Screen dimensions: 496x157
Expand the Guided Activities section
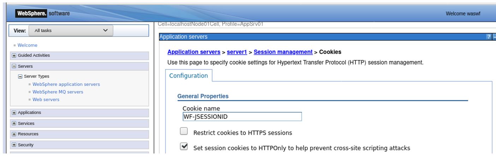[14, 55]
